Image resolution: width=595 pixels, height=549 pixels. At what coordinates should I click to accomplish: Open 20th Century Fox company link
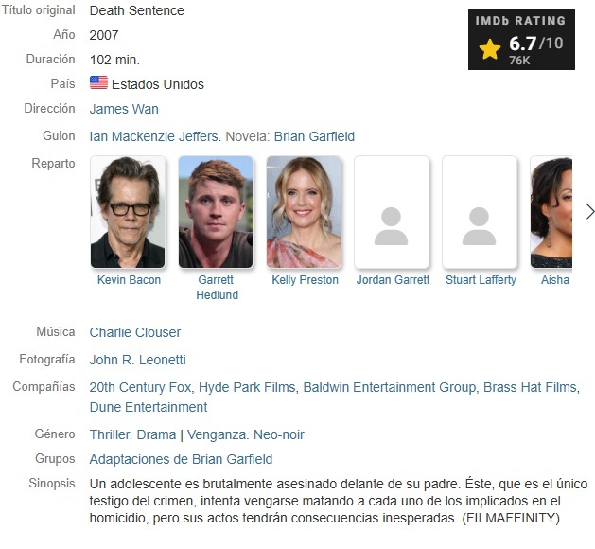140,387
